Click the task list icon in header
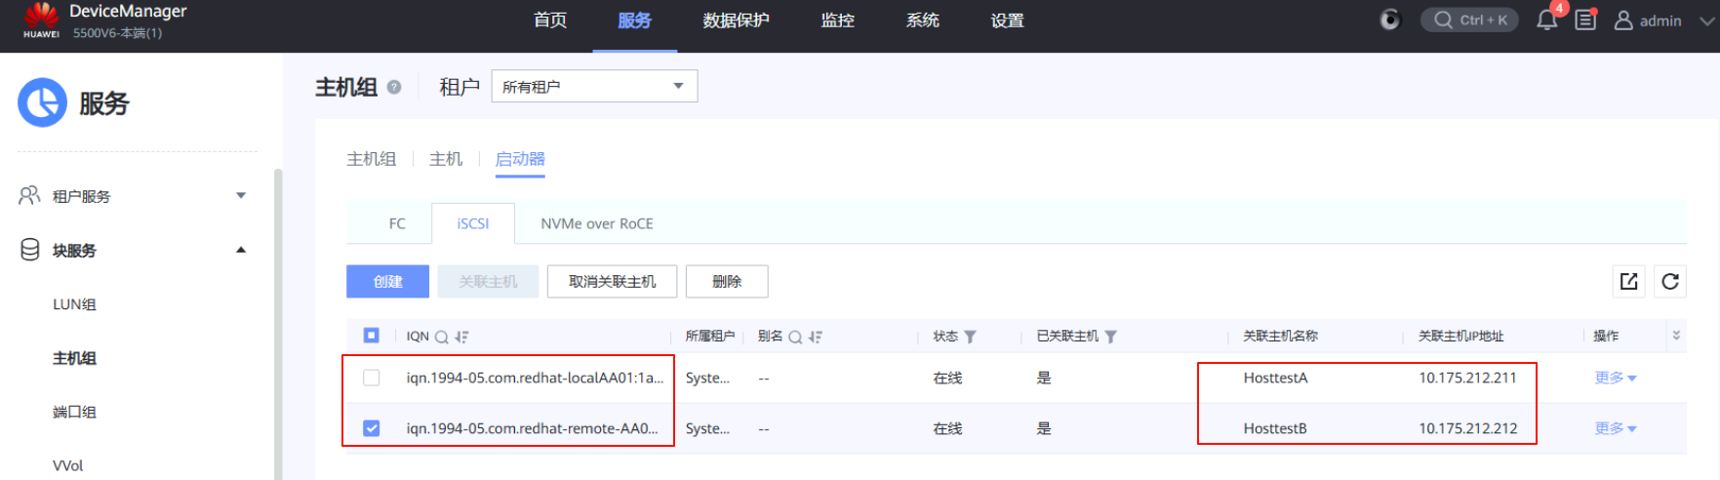 1585,20
